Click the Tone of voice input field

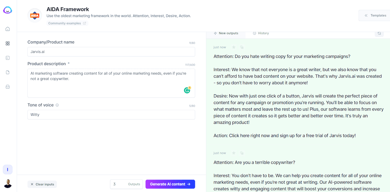click(111, 114)
